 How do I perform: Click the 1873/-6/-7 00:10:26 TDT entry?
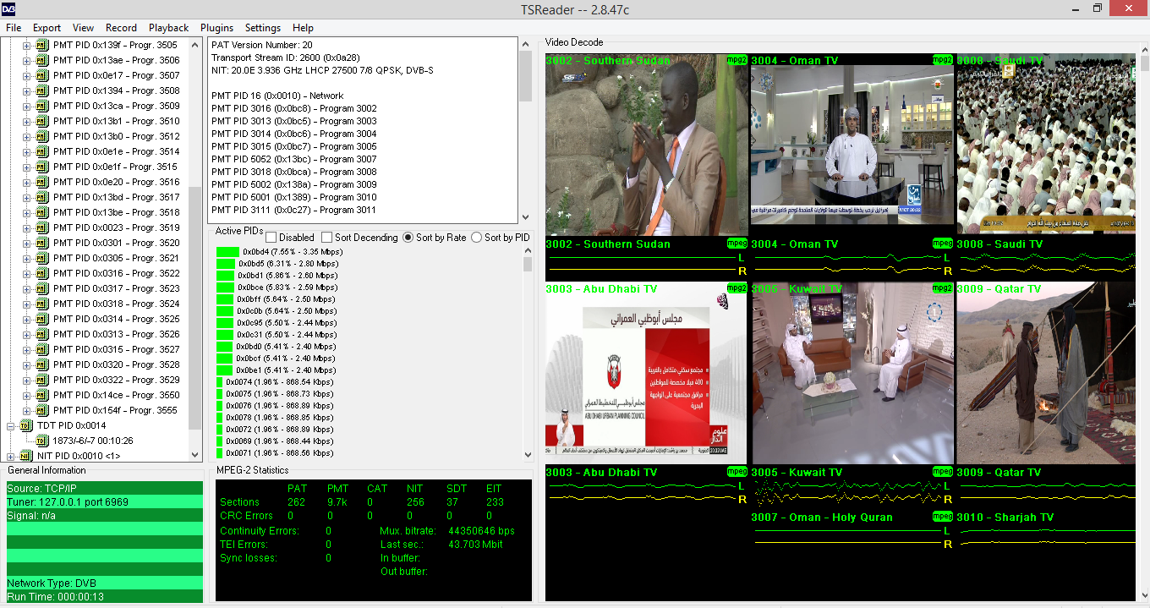pyautogui.click(x=93, y=441)
